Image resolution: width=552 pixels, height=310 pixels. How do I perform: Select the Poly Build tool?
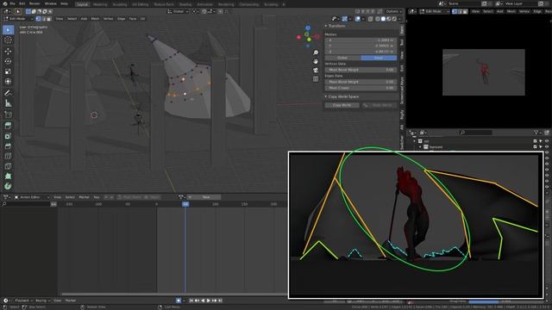[x=8, y=176]
